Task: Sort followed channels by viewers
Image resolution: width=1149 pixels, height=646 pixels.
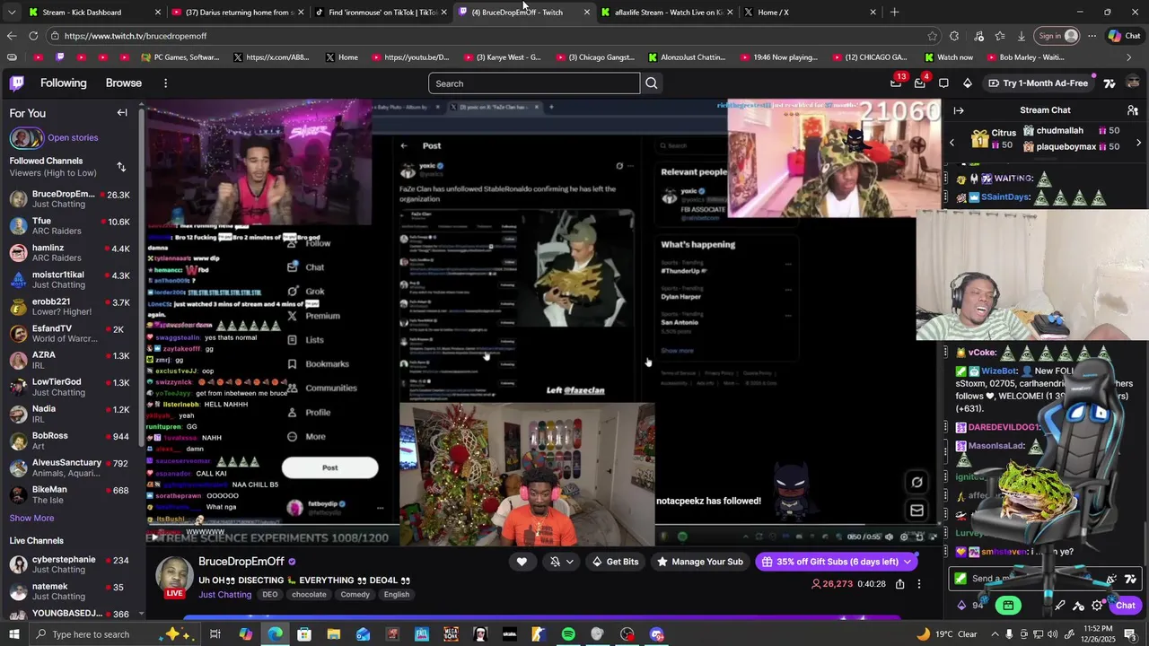Action: click(121, 167)
